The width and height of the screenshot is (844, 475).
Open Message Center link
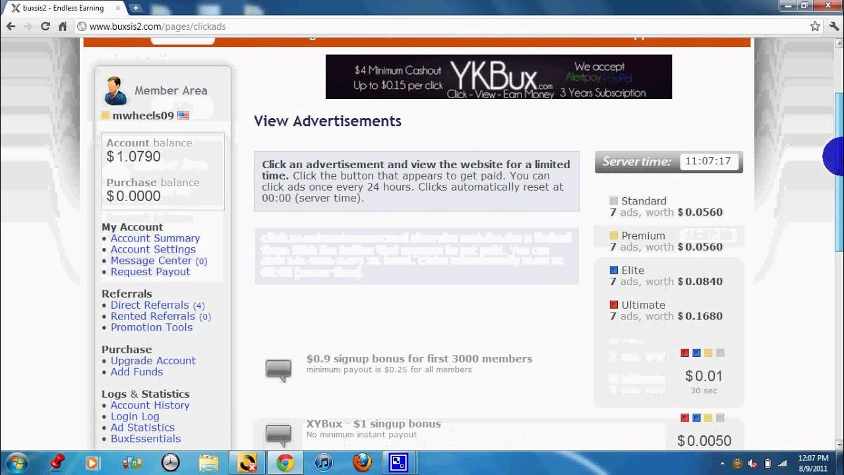[151, 261]
